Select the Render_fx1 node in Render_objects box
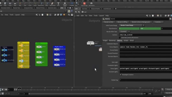The height and width of the screenshot is (97, 172). (57, 49)
